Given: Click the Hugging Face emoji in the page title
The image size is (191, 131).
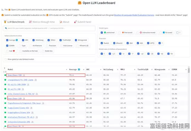Looking at the screenshot, I should tap(80, 3).
